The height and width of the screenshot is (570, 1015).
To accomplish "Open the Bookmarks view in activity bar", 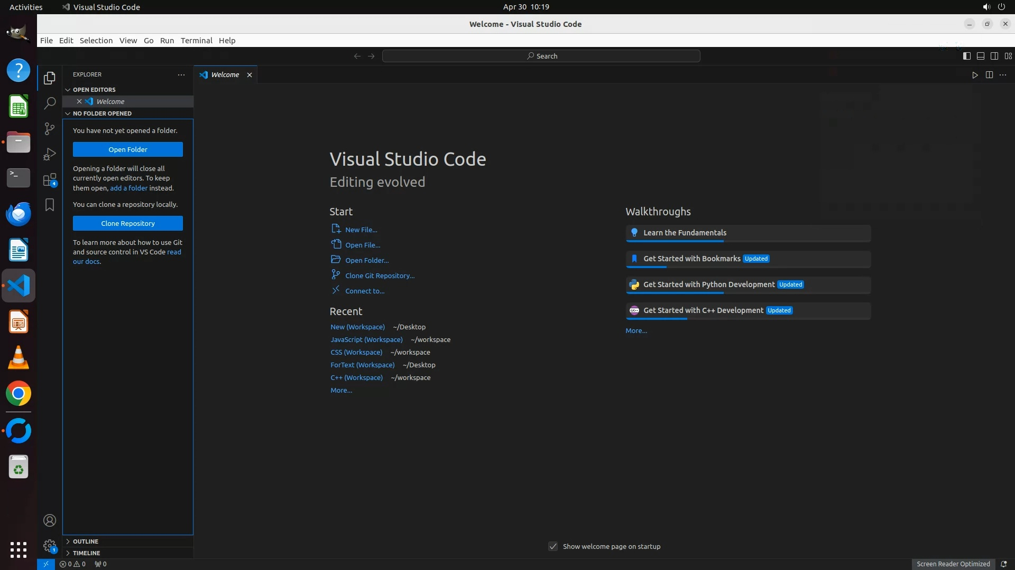I will (50, 205).
